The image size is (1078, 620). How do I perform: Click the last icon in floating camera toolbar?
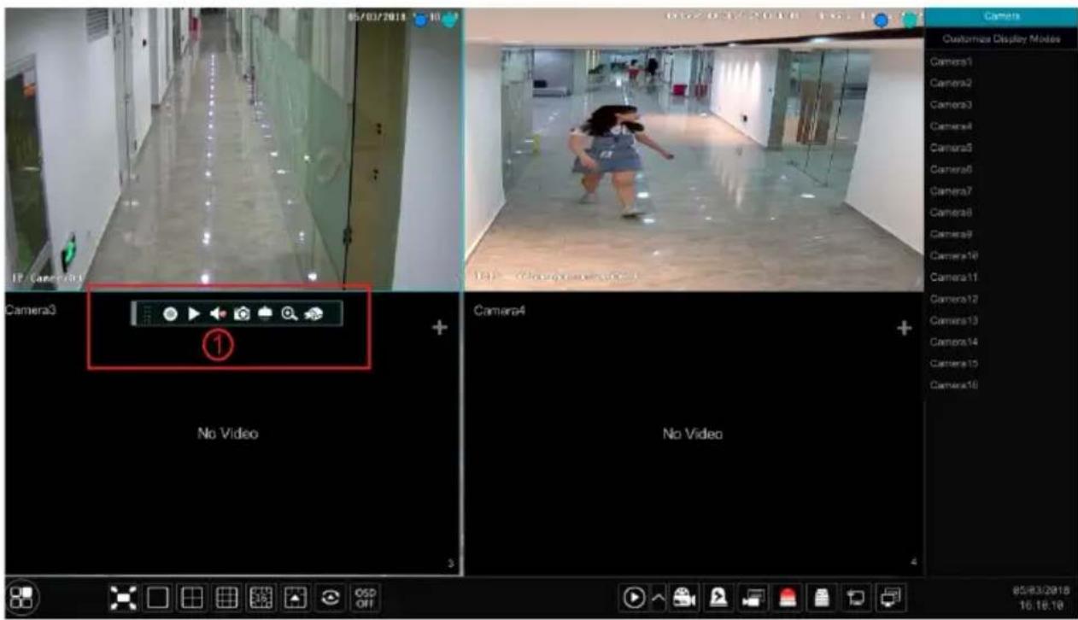pyautogui.click(x=314, y=313)
